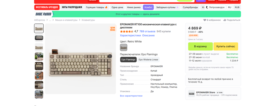Switch to the 'Комбо!' tab
The height and width of the screenshot is (106, 277).
(148, 7)
